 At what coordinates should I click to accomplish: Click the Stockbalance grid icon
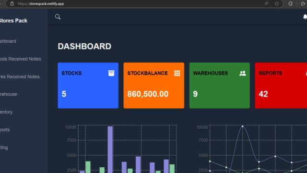pos(177,73)
